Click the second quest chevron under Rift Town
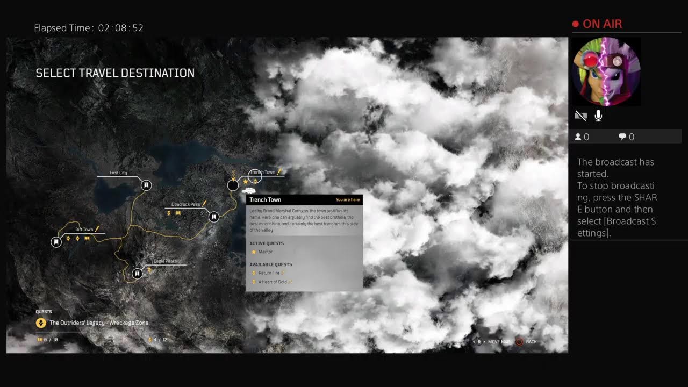 [x=77, y=238]
